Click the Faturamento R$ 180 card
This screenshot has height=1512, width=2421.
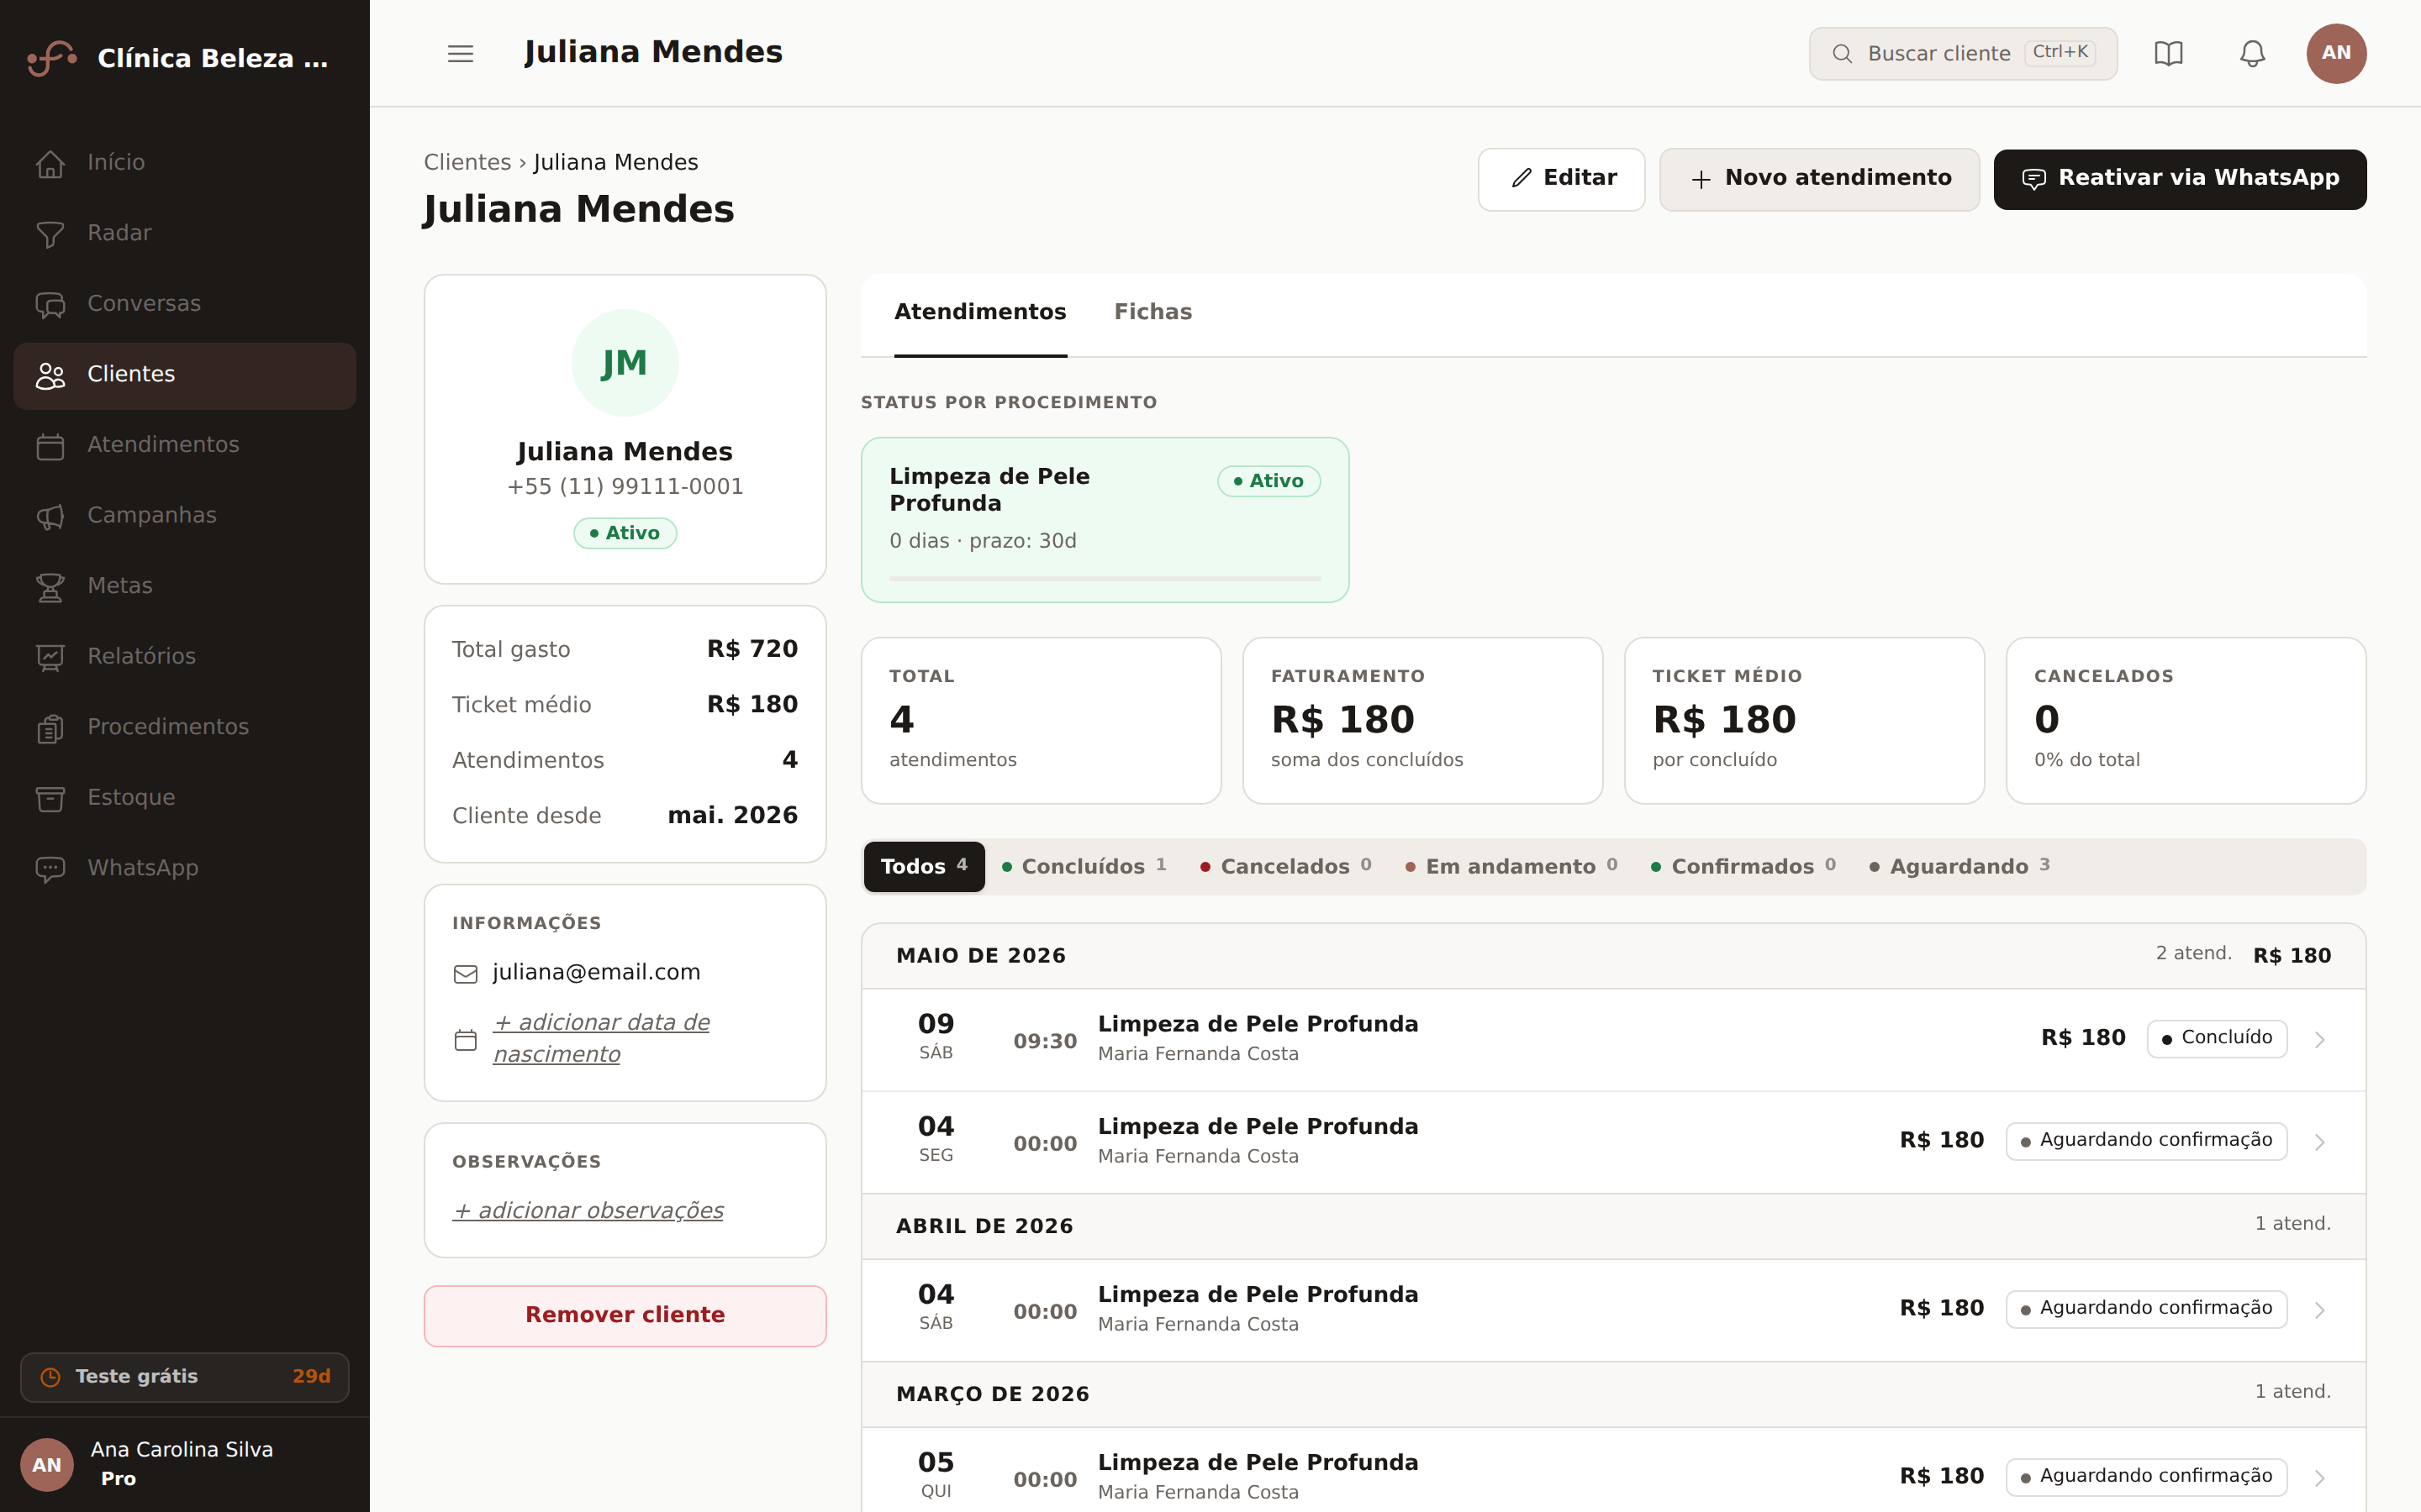click(1421, 720)
